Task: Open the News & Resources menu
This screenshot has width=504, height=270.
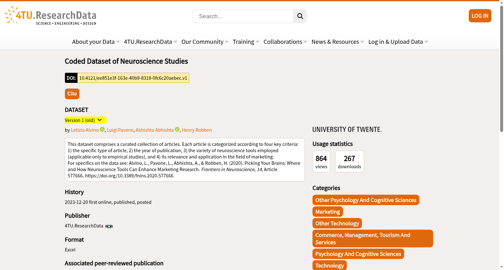Action: point(338,42)
